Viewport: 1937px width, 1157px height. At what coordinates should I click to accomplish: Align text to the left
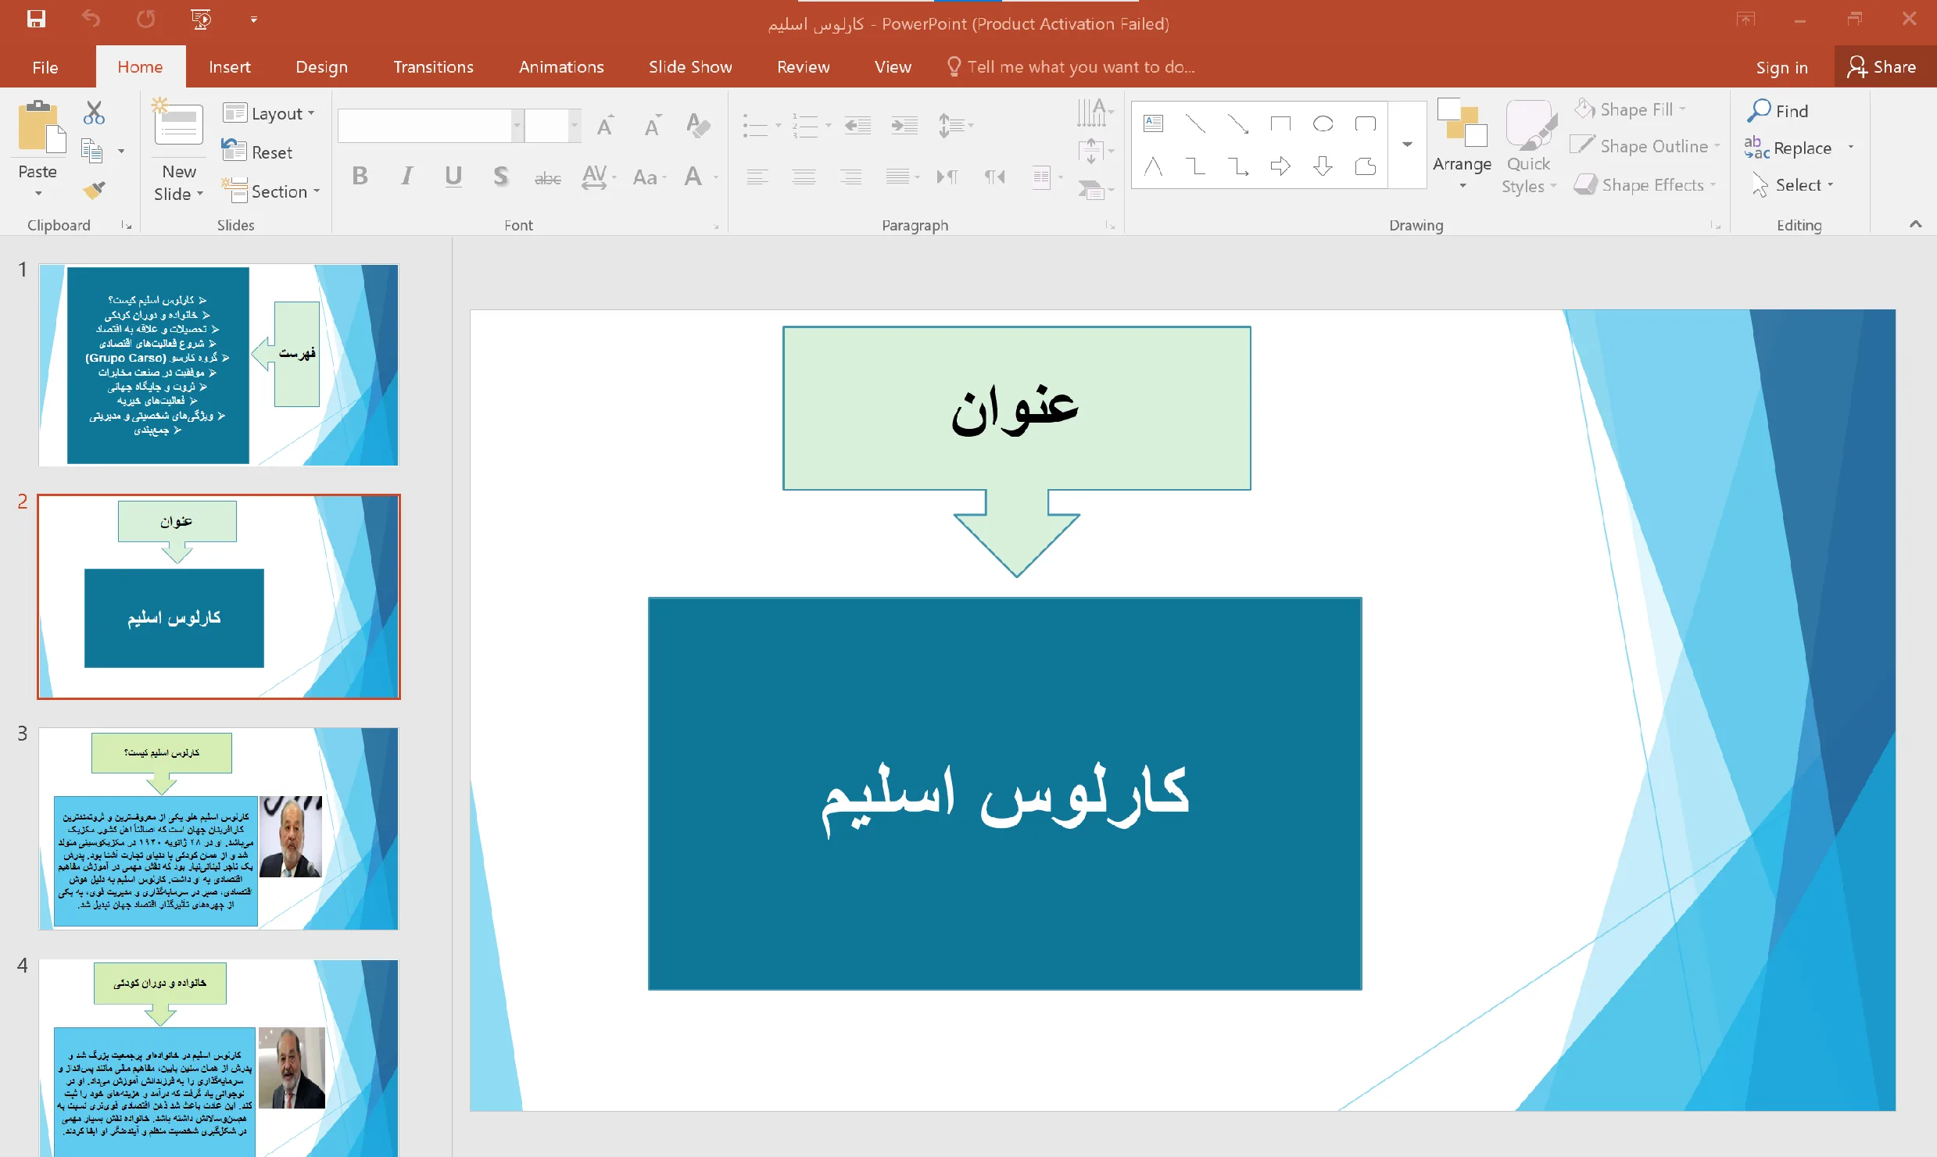coord(757,177)
